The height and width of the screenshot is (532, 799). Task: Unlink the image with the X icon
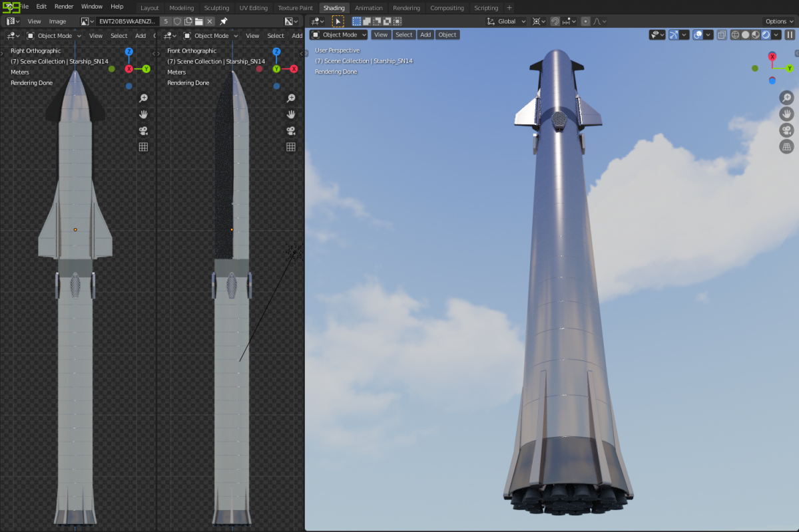pos(209,21)
